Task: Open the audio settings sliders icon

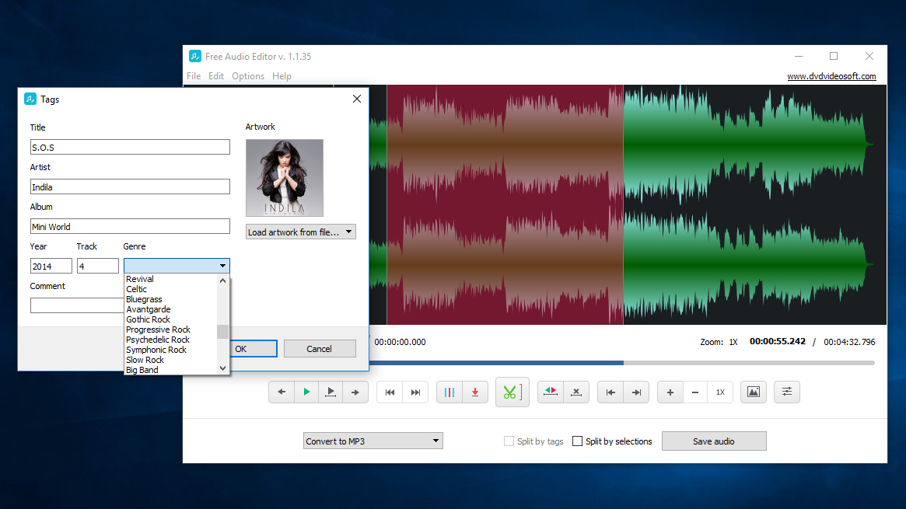Action: (x=787, y=392)
